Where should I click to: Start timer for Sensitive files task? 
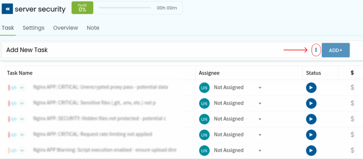click(311, 103)
